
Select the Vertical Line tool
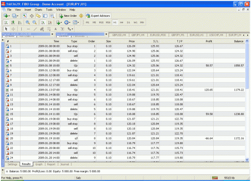coord(21,29)
